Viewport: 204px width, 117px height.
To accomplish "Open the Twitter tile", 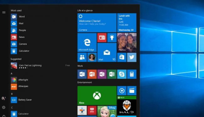I will (132, 57).
